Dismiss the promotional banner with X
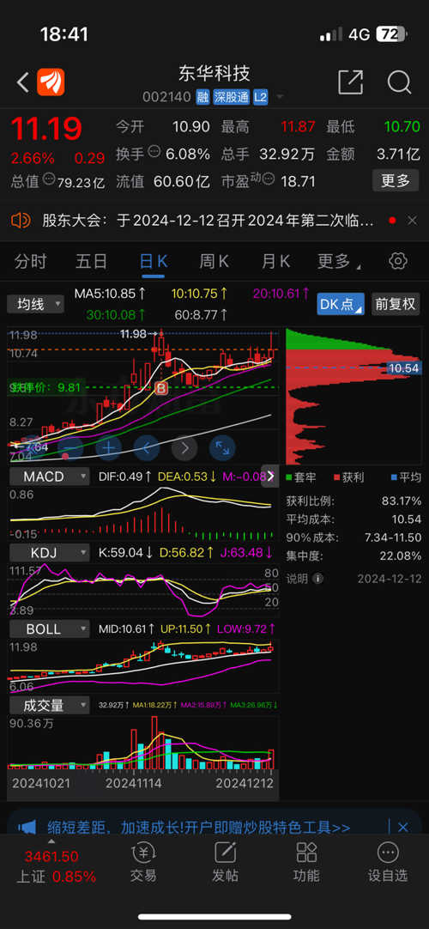 coord(403,827)
